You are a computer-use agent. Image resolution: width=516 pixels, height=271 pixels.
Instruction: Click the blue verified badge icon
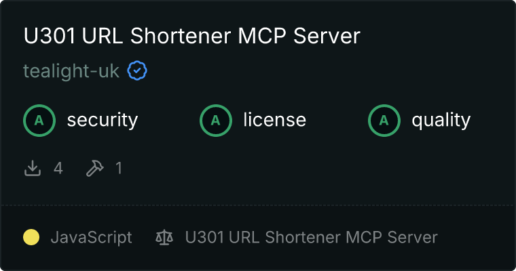(137, 70)
